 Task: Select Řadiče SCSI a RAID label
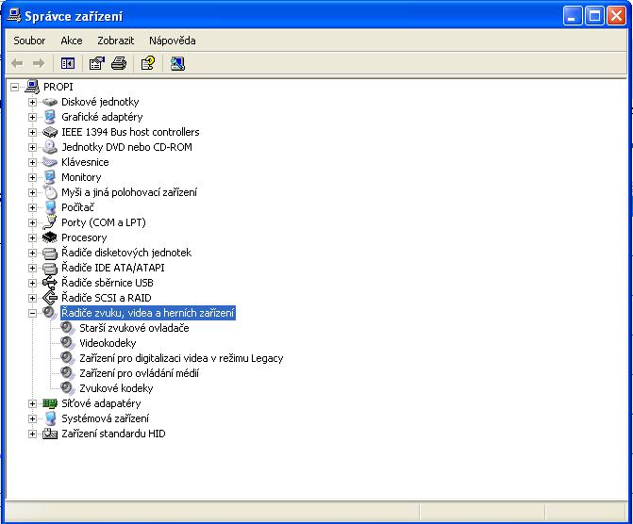point(107,298)
